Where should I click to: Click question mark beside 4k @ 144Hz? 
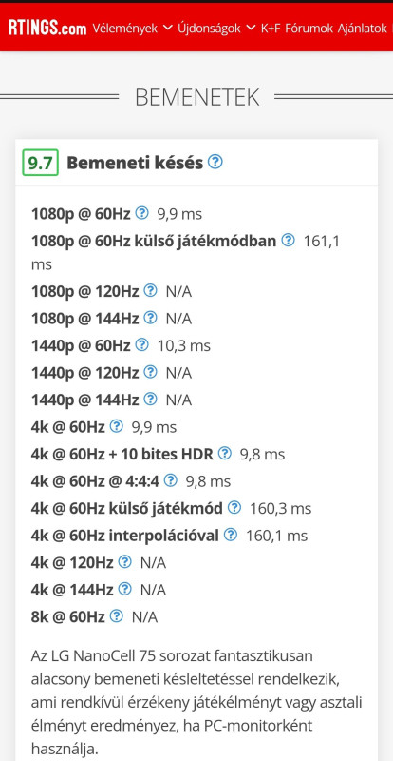point(124,589)
